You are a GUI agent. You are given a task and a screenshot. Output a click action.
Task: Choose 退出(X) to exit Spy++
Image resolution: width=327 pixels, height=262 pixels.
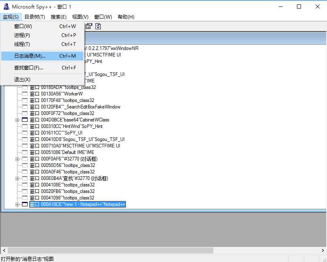(42, 80)
